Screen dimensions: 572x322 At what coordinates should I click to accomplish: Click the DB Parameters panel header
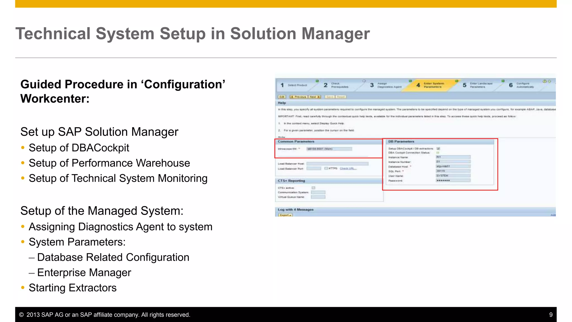coord(440,141)
